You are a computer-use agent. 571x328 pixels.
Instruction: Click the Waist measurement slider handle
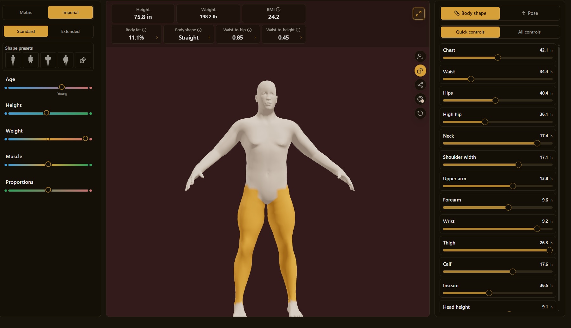(471, 79)
